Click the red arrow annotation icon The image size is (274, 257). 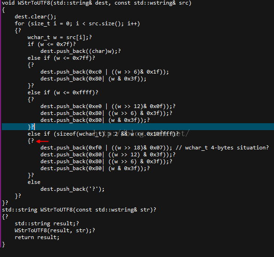click(x=42, y=141)
